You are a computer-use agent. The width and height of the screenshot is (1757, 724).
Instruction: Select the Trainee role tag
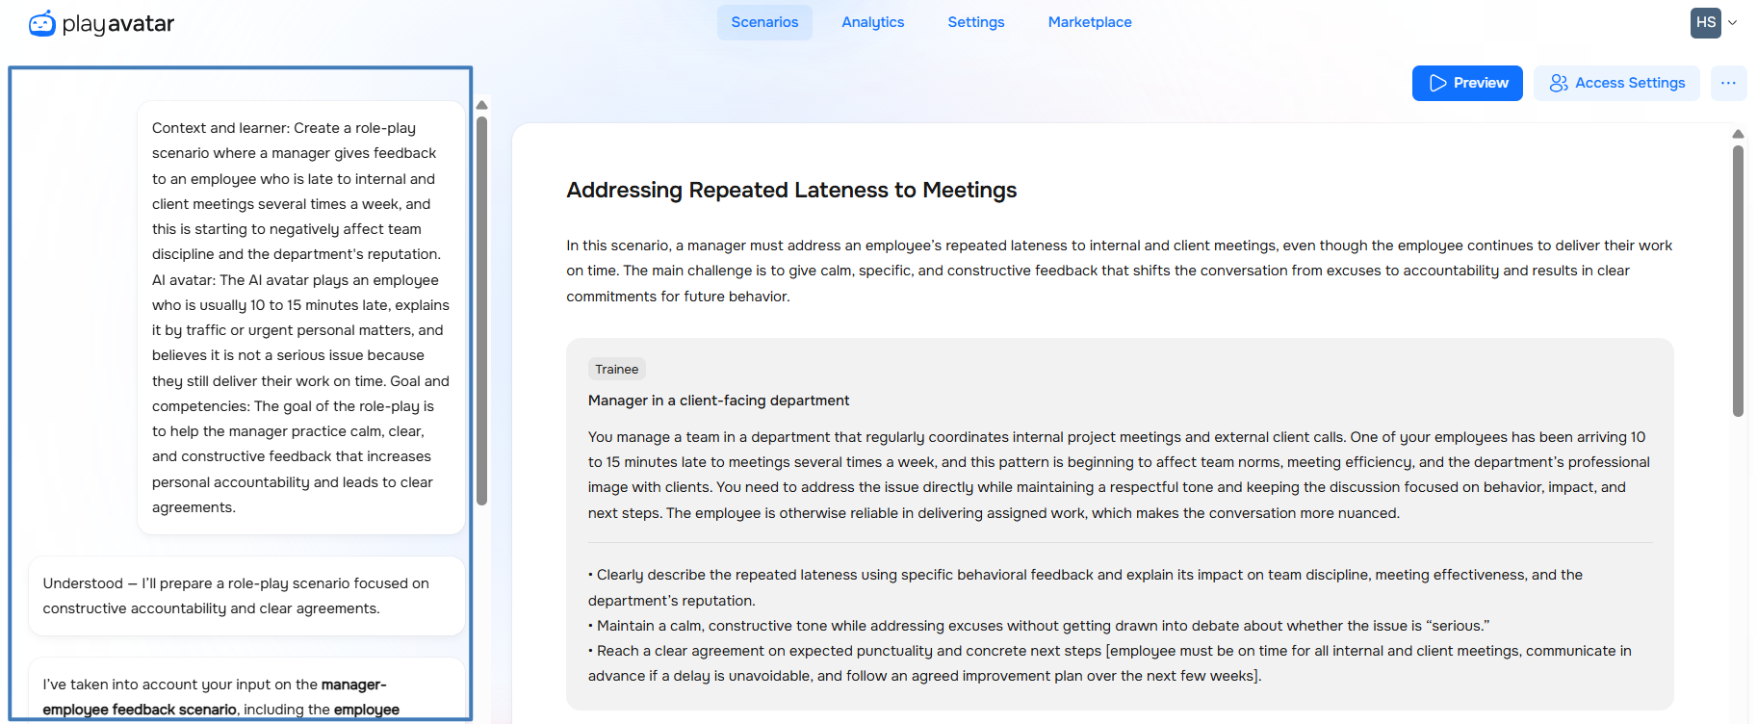616,369
